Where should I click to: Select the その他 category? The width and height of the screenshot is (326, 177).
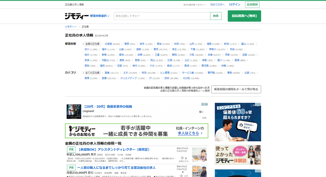(186, 78)
